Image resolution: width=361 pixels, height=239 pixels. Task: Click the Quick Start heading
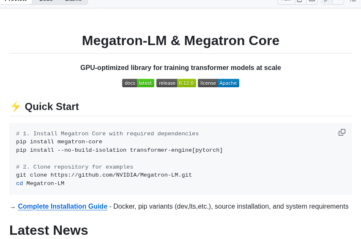click(x=52, y=107)
